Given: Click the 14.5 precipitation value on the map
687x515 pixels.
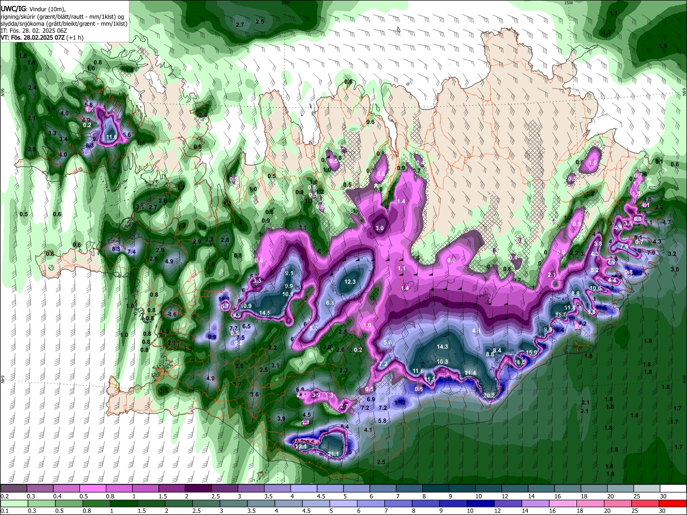Looking at the screenshot, I should click(265, 313).
